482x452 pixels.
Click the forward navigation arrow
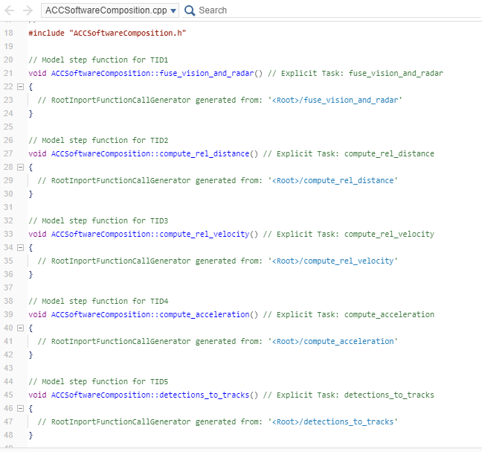[27, 10]
